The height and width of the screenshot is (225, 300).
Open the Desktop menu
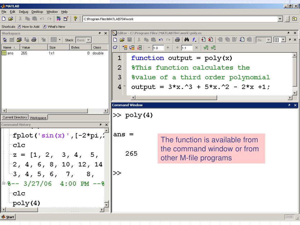(37, 12)
